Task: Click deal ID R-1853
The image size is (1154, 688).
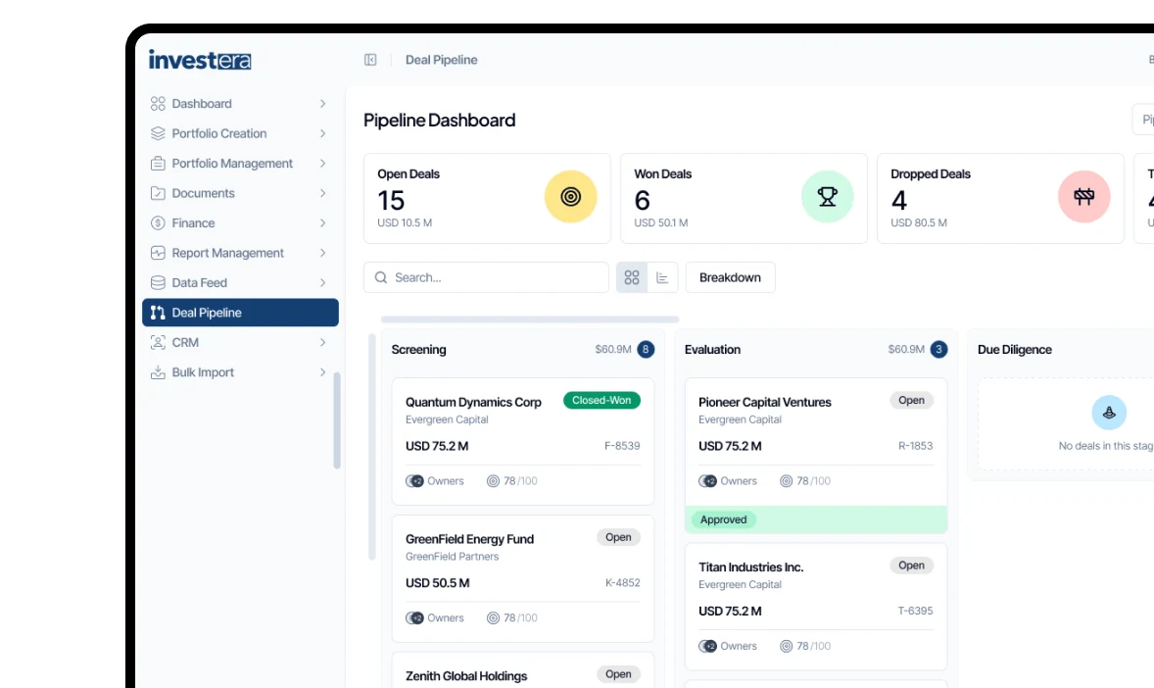Action: point(916,446)
